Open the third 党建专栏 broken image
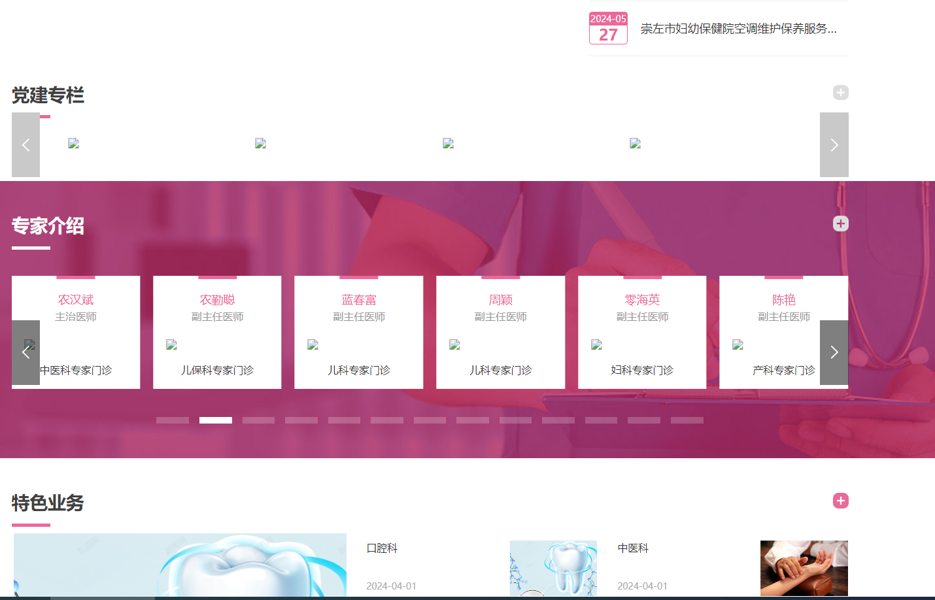Viewport: 935px width, 600px height. (448, 143)
